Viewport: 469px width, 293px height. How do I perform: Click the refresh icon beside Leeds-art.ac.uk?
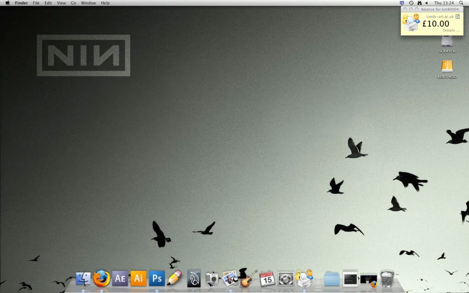coord(458,17)
